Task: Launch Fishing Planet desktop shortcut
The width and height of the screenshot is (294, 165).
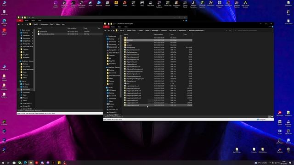Action: [x=185, y=4]
